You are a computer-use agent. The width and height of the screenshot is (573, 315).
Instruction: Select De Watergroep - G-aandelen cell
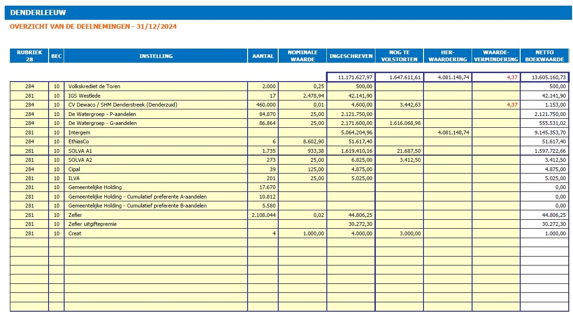[156, 124]
